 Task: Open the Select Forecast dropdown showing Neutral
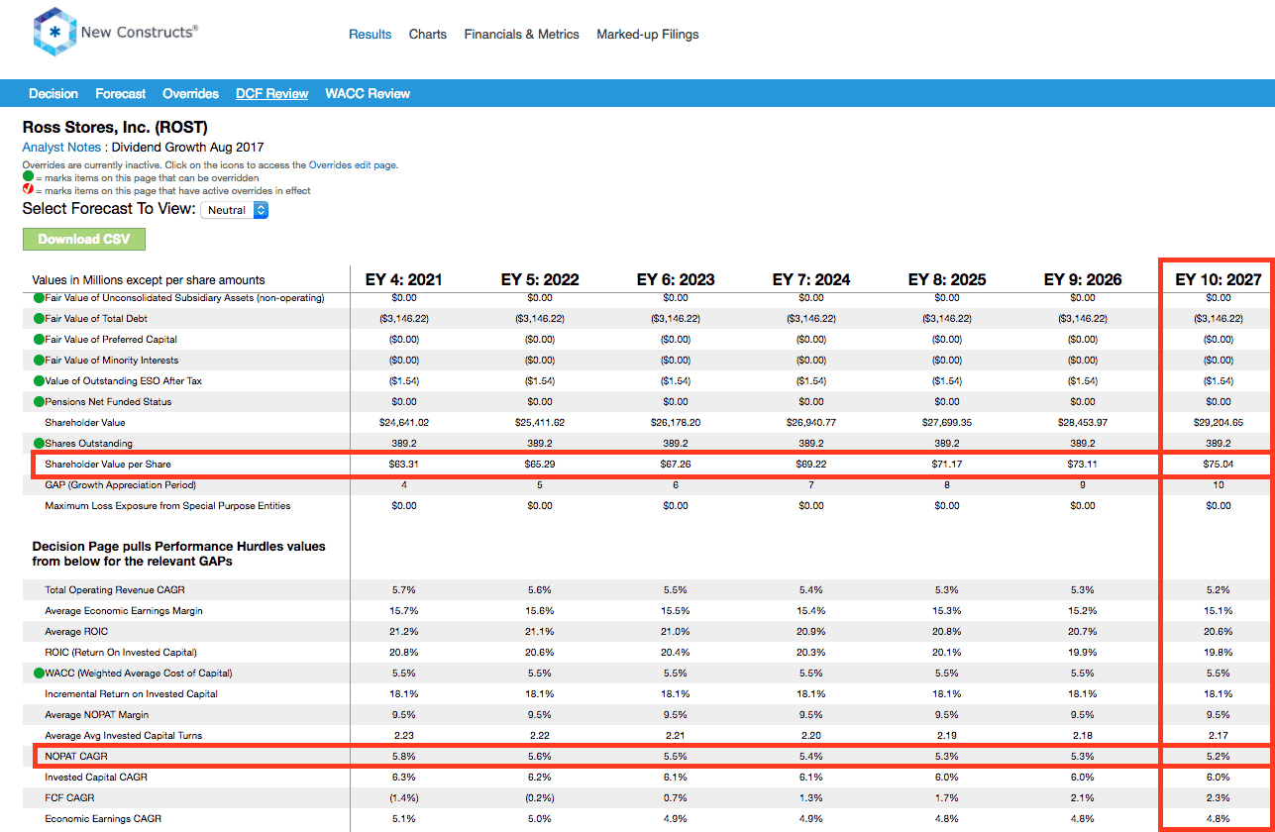click(235, 210)
